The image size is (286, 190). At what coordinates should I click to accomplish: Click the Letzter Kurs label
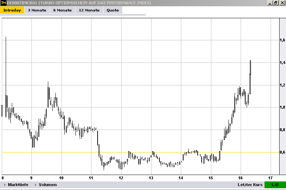click(x=250, y=185)
